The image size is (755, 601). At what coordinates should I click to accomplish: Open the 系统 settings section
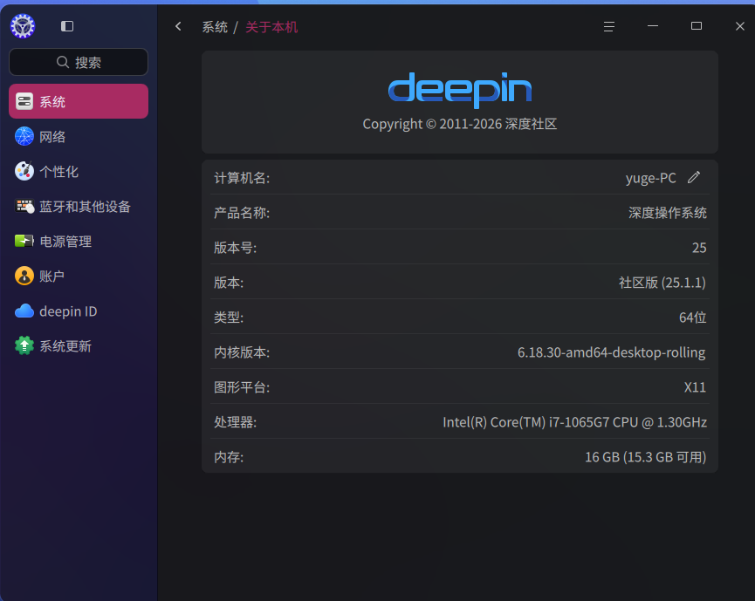click(x=79, y=101)
